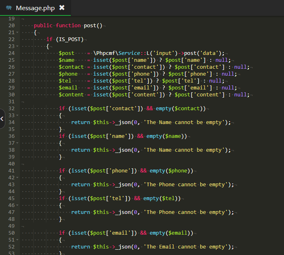Image resolution: width=284 pixels, height=255 pixels.
Task: Click line number 32 in gutter
Action: [11, 109]
